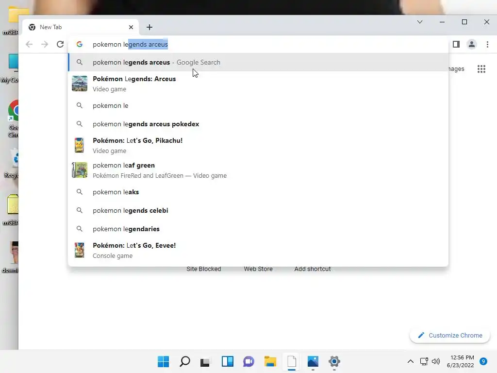
Task: Open Settings gear on the taskbar
Action: point(334,361)
